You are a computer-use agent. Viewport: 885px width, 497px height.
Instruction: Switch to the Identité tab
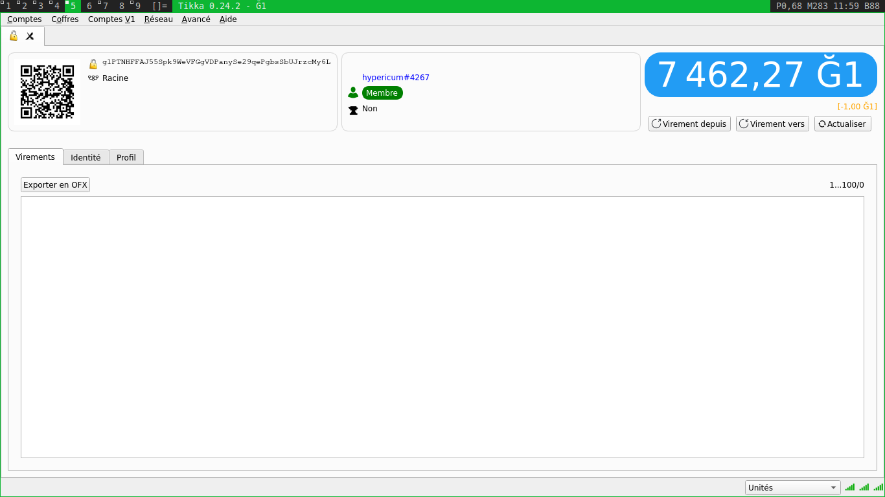coord(86,157)
